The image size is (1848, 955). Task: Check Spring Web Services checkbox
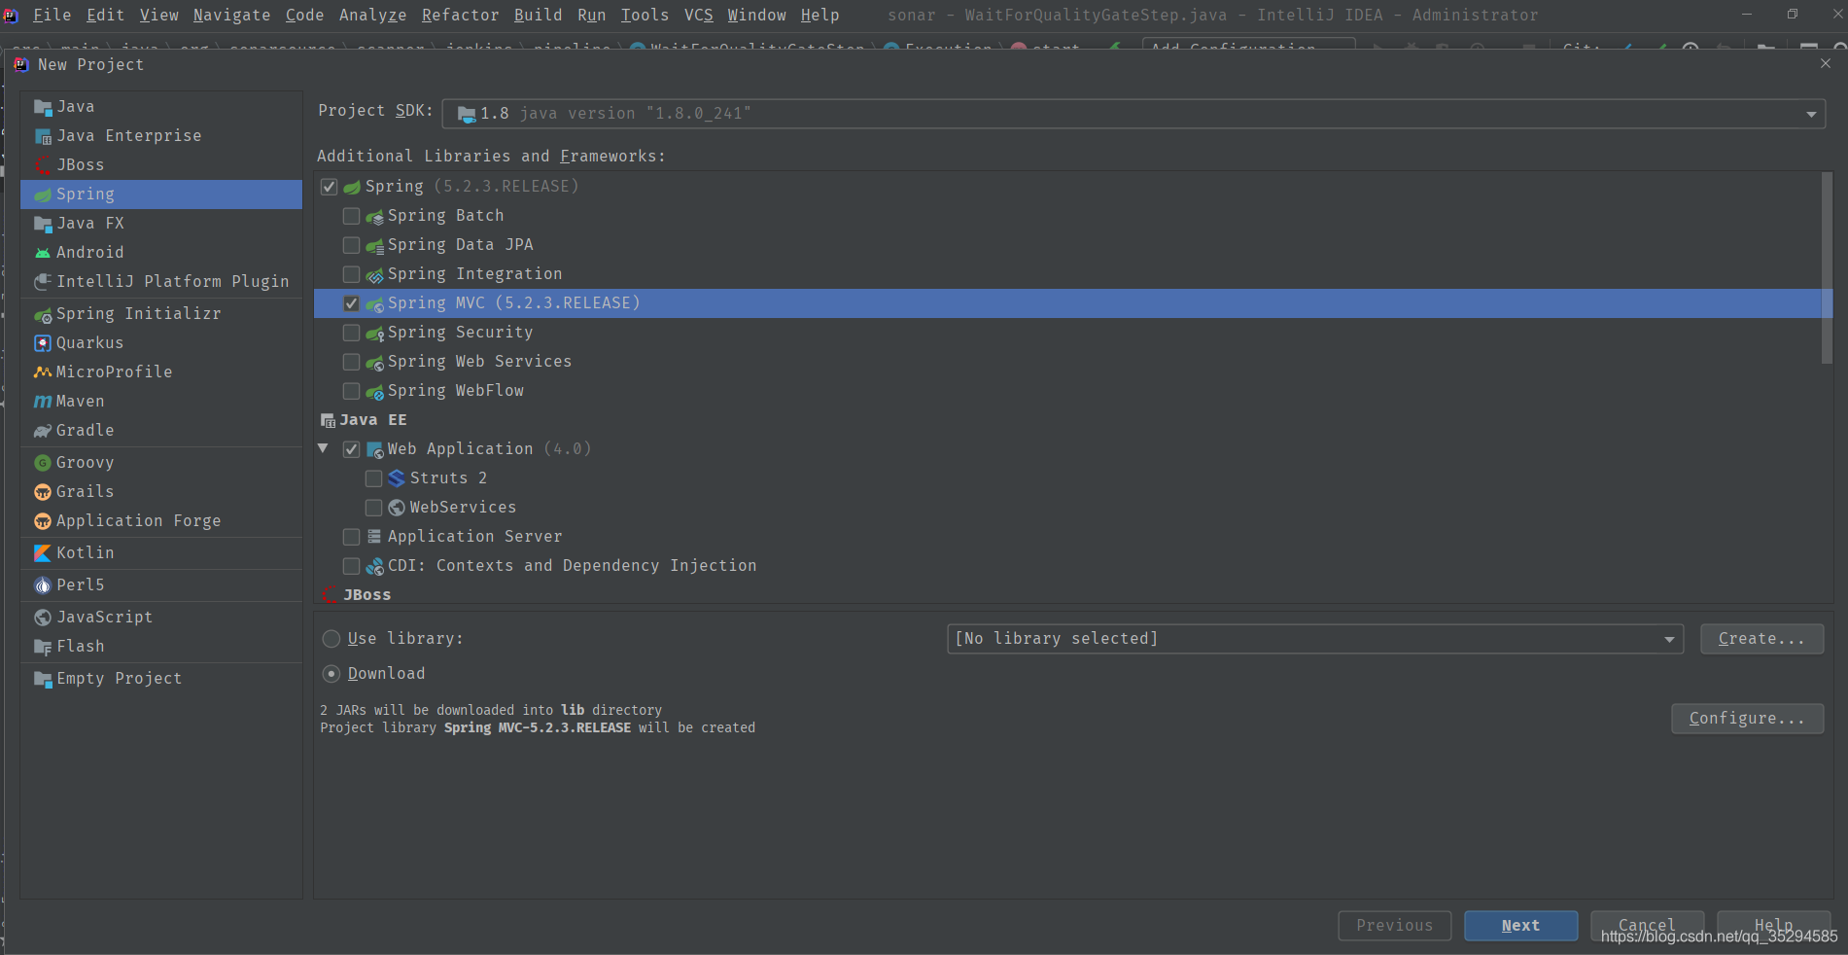click(x=352, y=362)
